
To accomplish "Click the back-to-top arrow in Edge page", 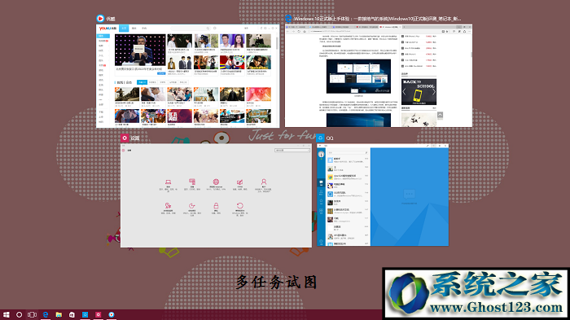I will click(440, 116).
